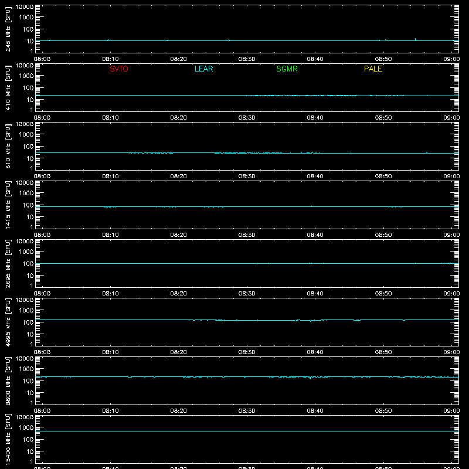469x469 pixels.
Task: Click 08:30 label under 245 MHz panel
Action: 247,59
